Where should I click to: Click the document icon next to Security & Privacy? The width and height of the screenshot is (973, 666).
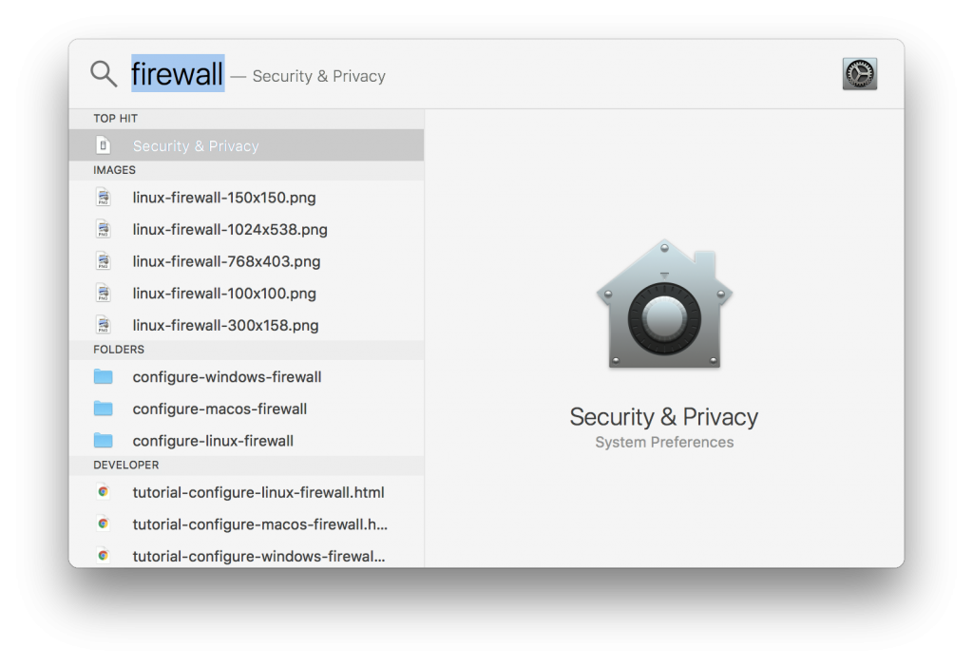105,144
